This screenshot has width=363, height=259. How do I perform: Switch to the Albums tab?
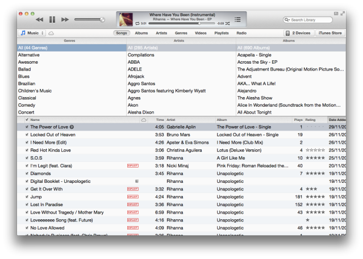pos(141,33)
